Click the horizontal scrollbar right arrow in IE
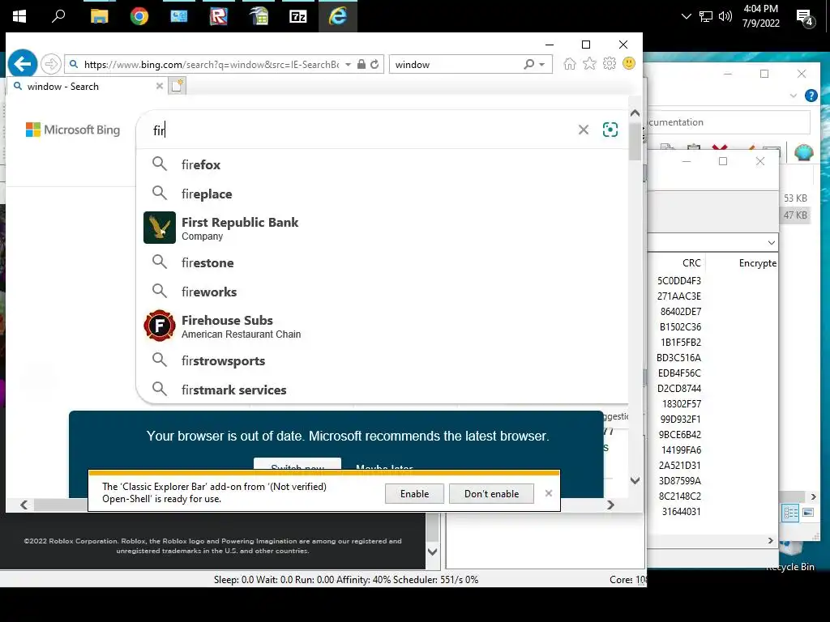This screenshot has width=830, height=622. [610, 505]
